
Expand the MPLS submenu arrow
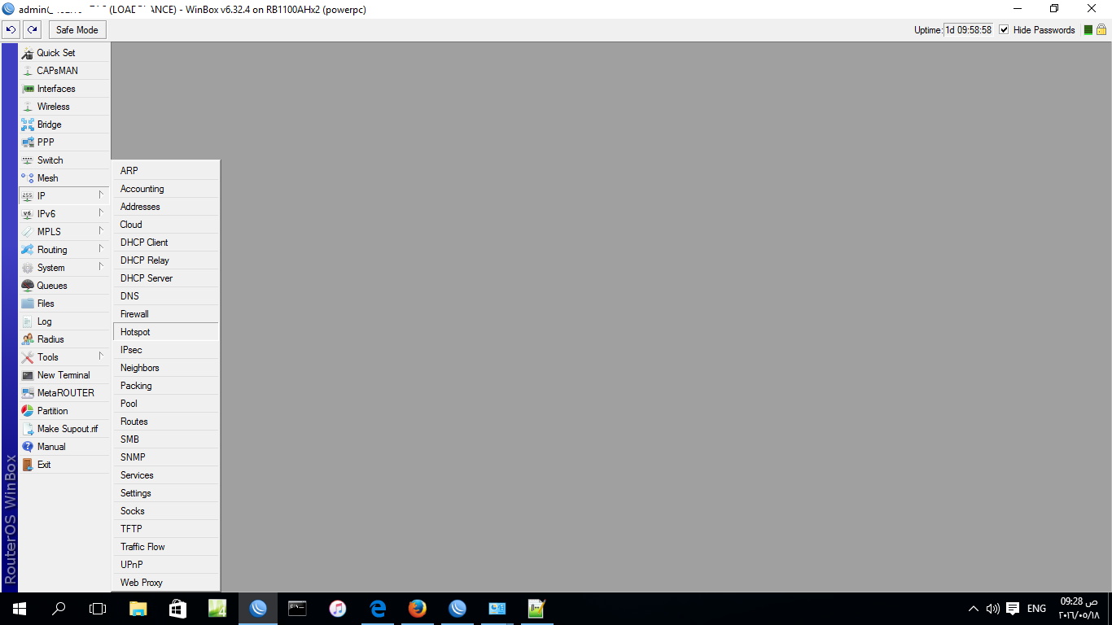[101, 231]
